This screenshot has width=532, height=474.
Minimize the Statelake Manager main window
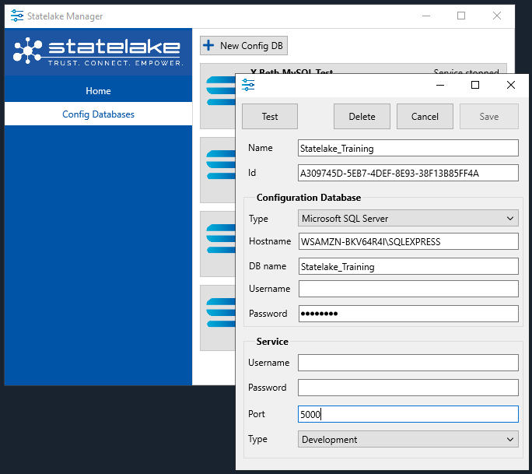[426, 16]
